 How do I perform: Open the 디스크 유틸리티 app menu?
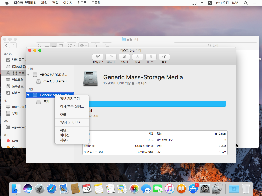pyautogui.click(x=25, y=3)
